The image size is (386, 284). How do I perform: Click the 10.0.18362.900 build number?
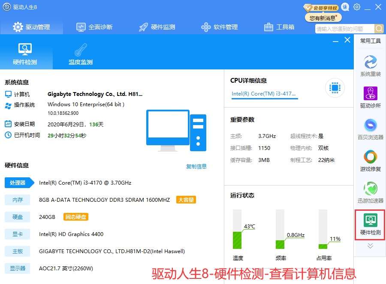point(63,113)
